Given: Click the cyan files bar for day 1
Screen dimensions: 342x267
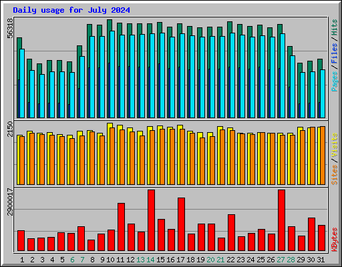Looking at the screenshot, I should 22,83.
